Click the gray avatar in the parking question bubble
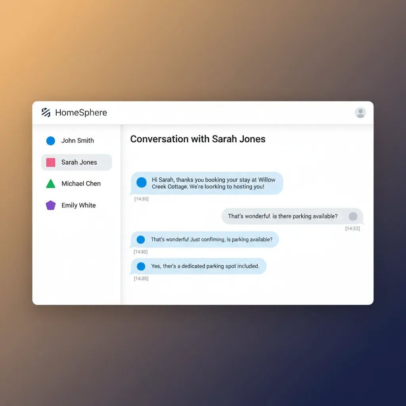406x406 pixels. (353, 216)
